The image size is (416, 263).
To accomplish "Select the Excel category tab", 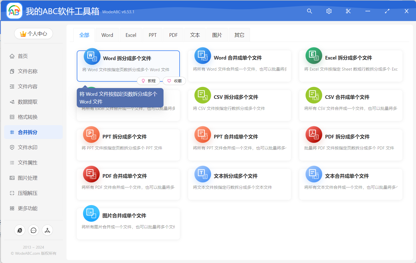I will coord(131,35).
